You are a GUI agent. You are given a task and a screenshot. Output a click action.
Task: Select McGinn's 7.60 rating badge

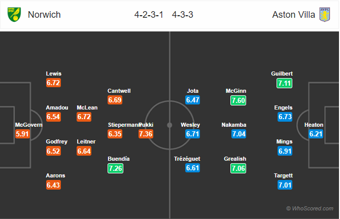(x=238, y=100)
